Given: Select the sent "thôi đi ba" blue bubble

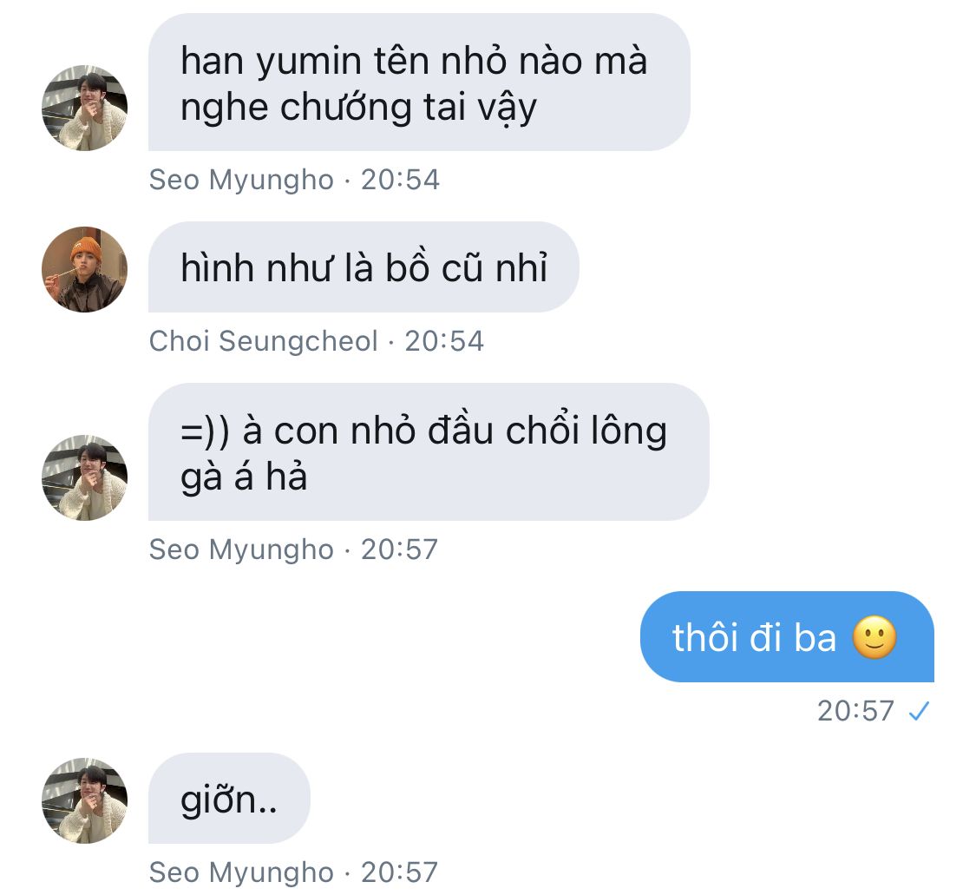Looking at the screenshot, I should 786,638.
